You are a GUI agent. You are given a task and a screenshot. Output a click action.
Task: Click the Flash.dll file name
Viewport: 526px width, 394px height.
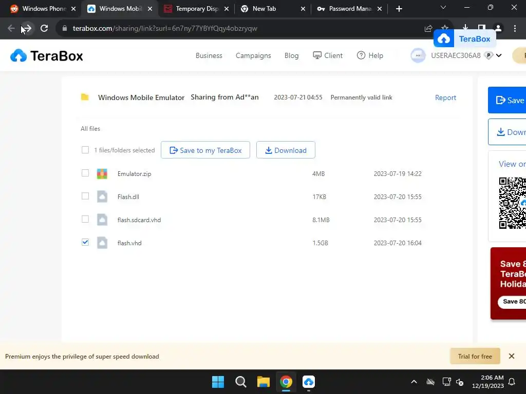pyautogui.click(x=128, y=197)
